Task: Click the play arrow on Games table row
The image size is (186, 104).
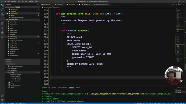Action: 38,73
